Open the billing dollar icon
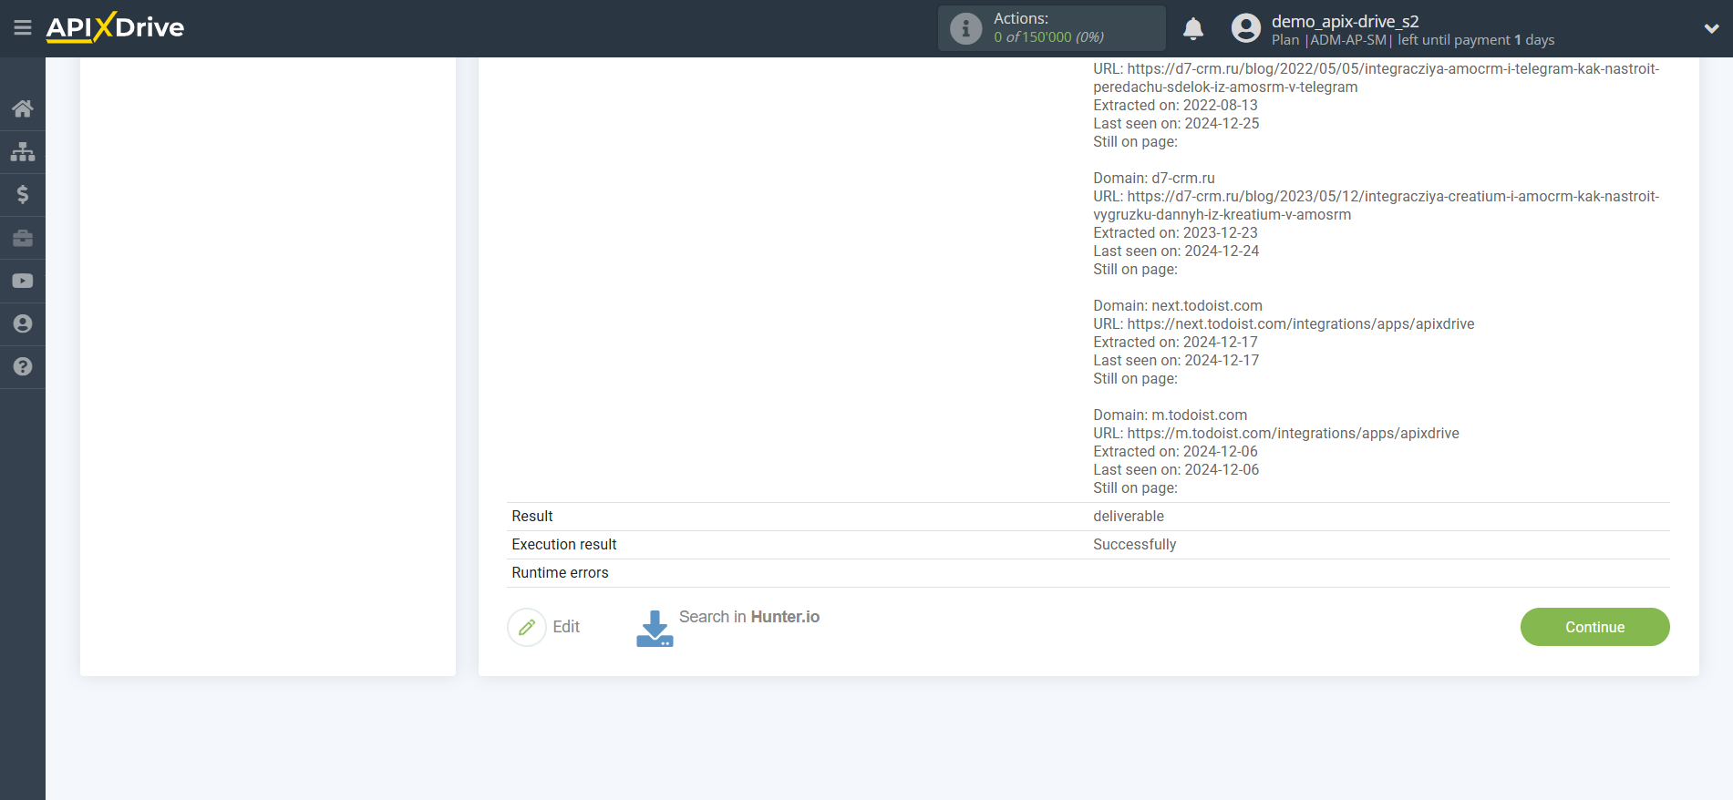 point(23,194)
